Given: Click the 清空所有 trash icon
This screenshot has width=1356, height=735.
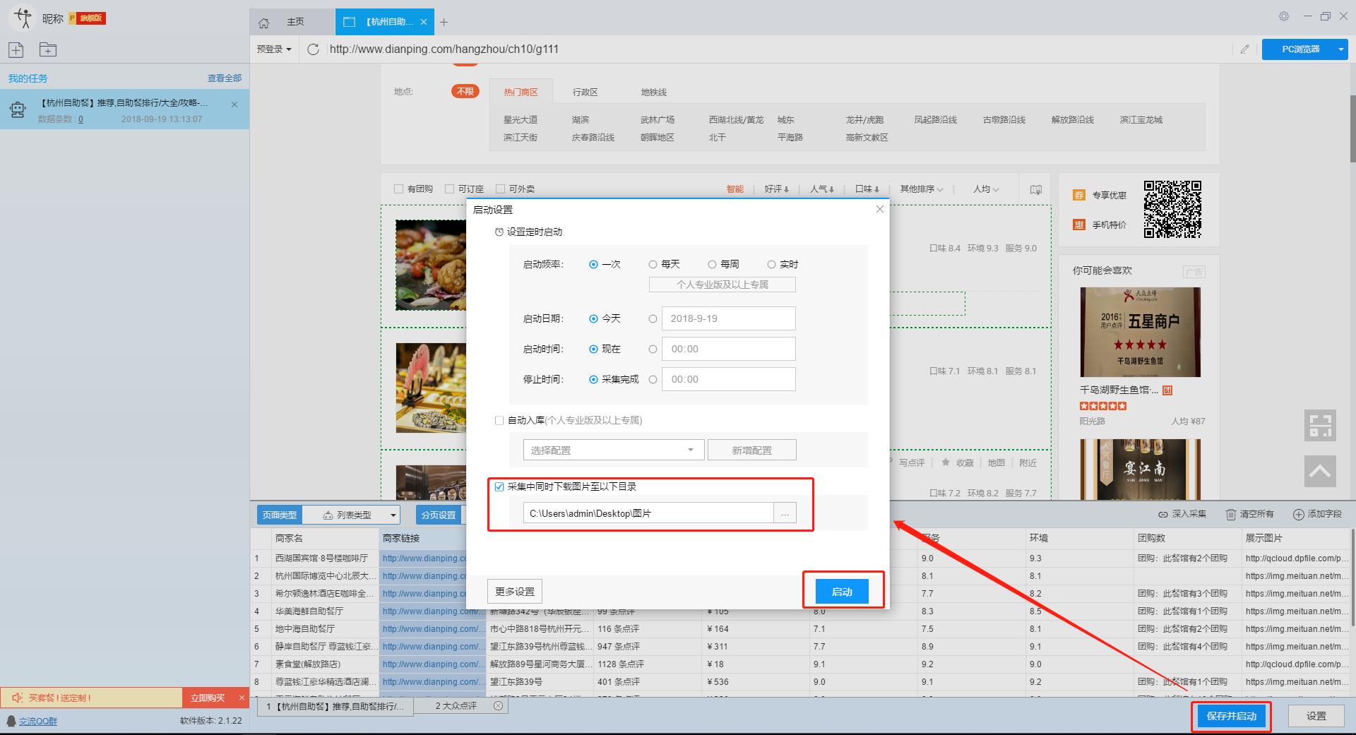Looking at the screenshot, I should 1231,515.
